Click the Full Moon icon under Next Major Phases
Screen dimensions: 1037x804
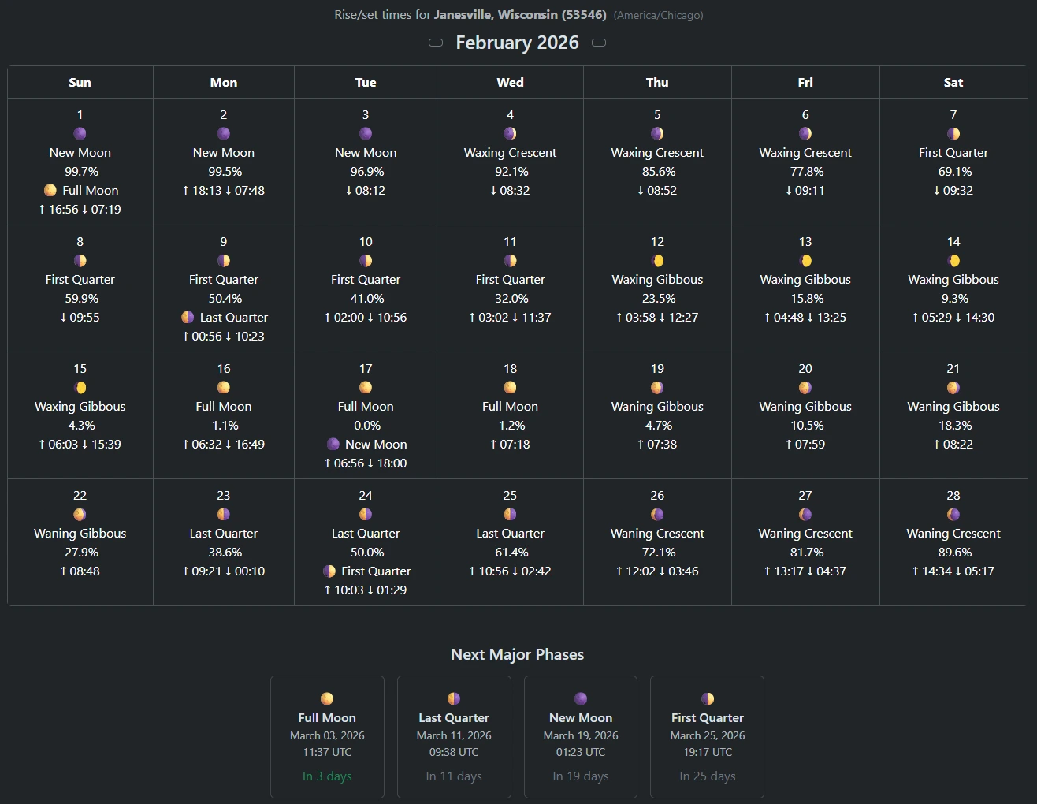click(x=326, y=698)
